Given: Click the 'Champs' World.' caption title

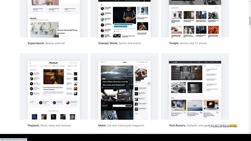Looking at the screenshot, I should 108,43.
